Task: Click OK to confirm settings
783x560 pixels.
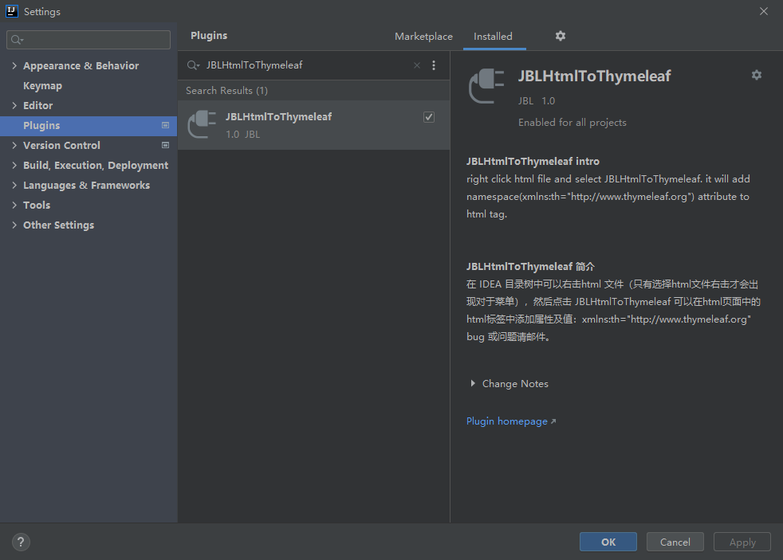Action: [608, 542]
